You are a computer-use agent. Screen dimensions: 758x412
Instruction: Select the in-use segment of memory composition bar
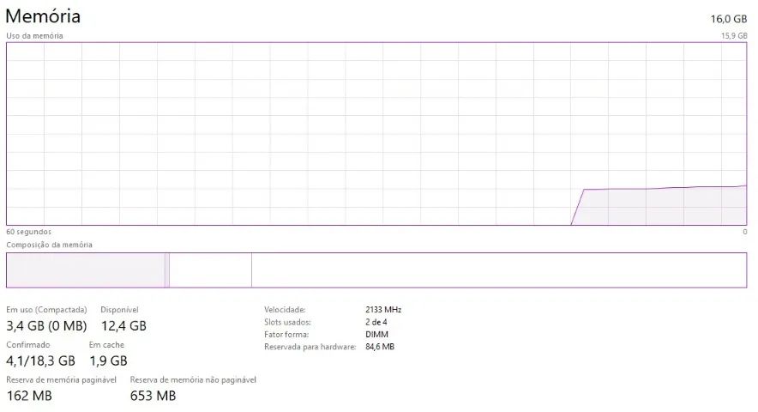(85, 270)
